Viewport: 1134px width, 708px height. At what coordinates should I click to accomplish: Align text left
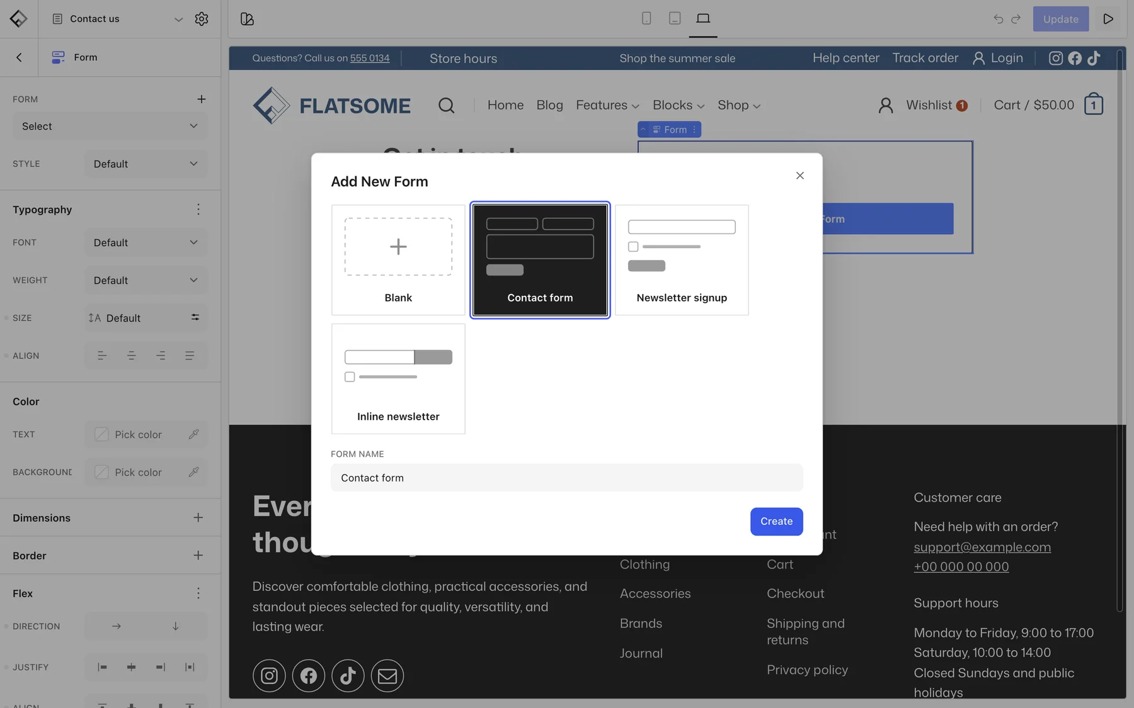click(x=102, y=356)
